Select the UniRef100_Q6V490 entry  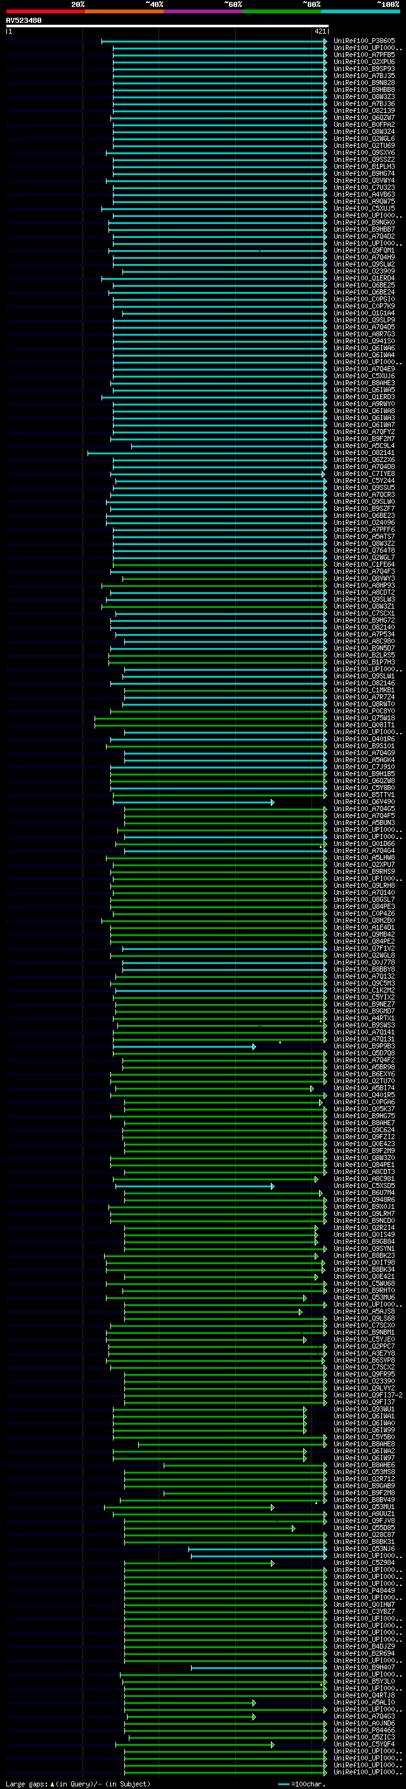click(x=364, y=802)
